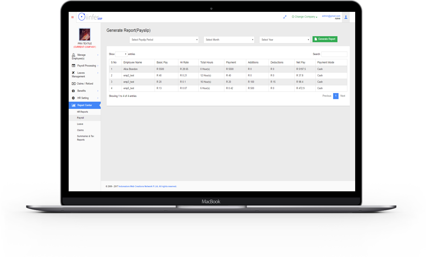The width and height of the screenshot is (426, 257).
Task: Click the 16 Hour(s) total hours cell
Action: pyautogui.click(x=211, y=82)
